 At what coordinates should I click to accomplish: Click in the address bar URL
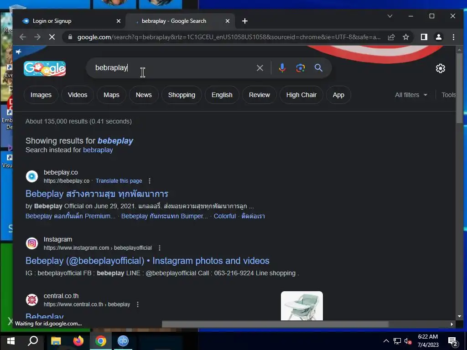[x=229, y=37]
